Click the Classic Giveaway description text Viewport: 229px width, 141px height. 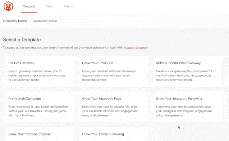[38, 75]
